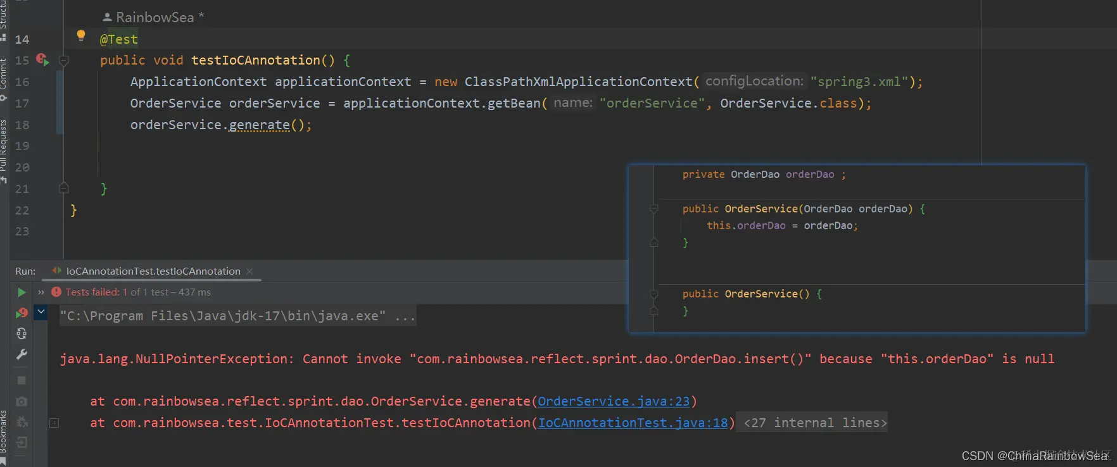Click the name: parameter hint on line 17
The width and height of the screenshot is (1117, 467).
(573, 103)
